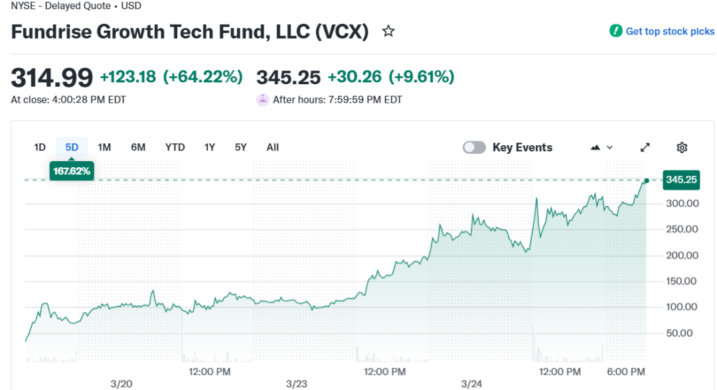Show the 5Y chart range
This screenshot has width=717, height=390.
pos(240,147)
